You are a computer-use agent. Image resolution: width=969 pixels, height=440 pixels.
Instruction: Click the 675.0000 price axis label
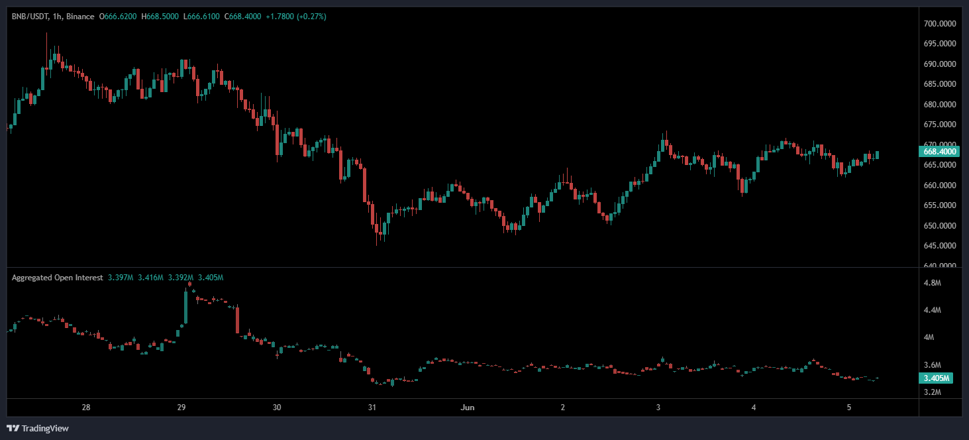939,125
